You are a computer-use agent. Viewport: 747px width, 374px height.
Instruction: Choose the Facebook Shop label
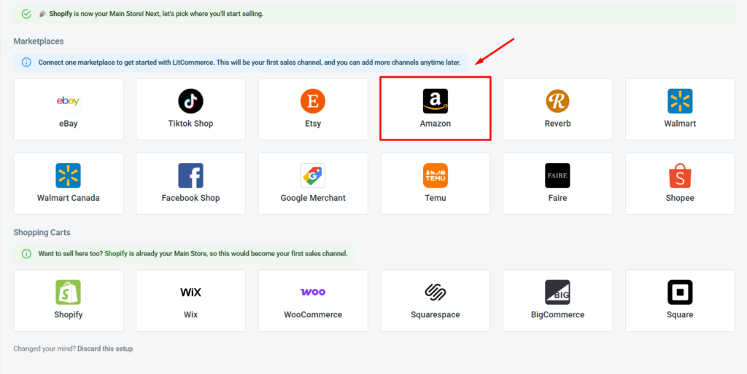point(190,198)
